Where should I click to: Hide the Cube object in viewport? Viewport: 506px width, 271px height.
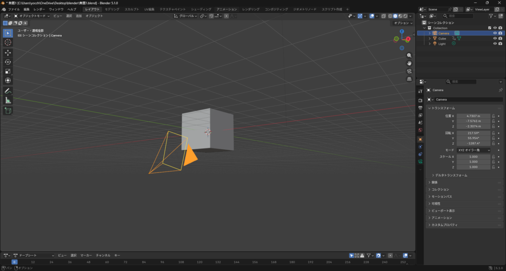[495, 38]
